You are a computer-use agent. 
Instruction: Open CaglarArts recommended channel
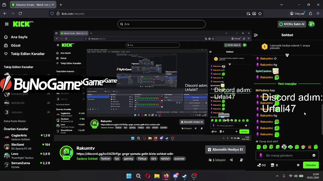[27, 137]
